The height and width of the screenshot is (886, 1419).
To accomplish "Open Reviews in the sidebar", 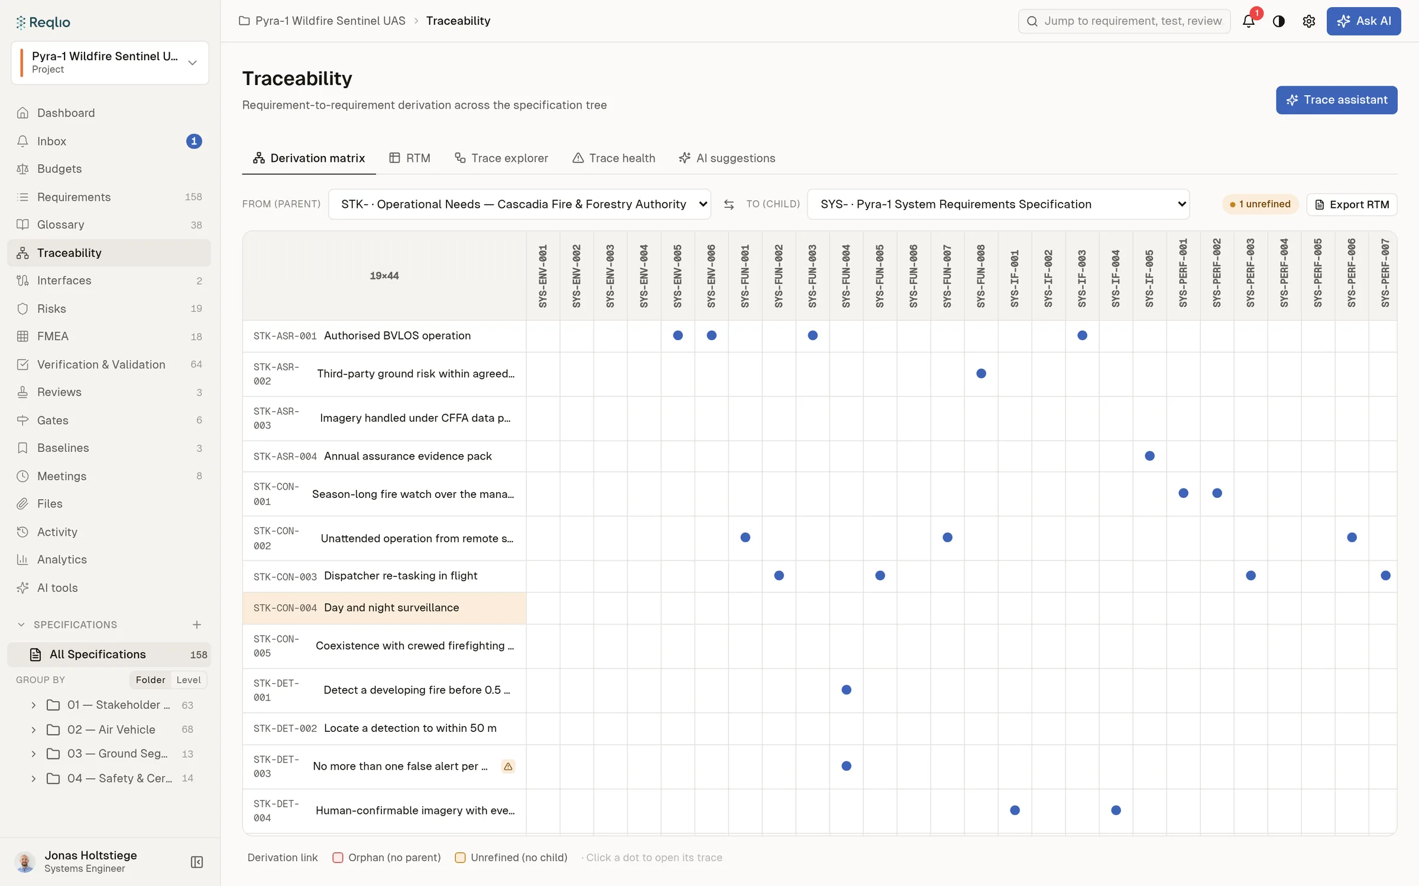I will click(x=109, y=392).
